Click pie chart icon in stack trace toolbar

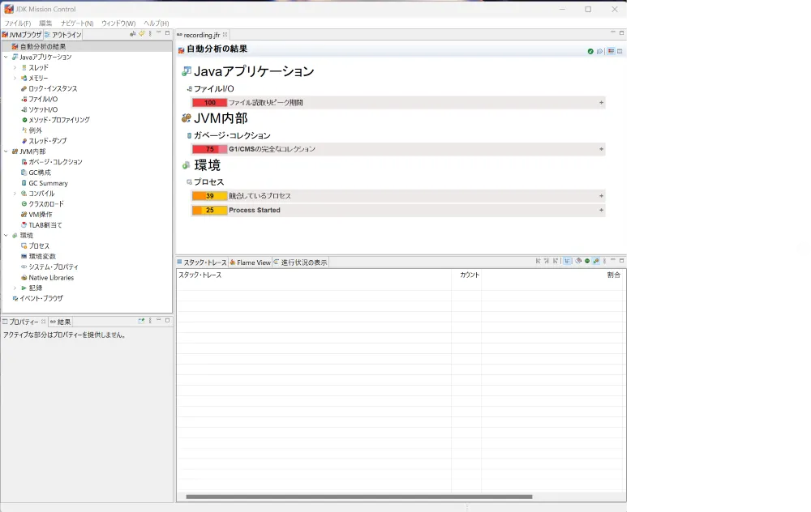[x=578, y=261]
